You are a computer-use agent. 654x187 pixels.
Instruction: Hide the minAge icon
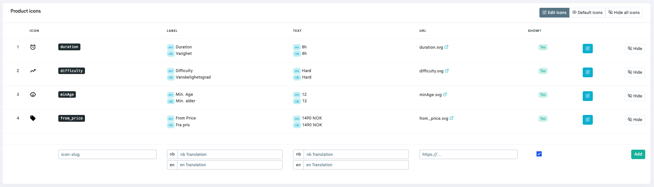634,96
